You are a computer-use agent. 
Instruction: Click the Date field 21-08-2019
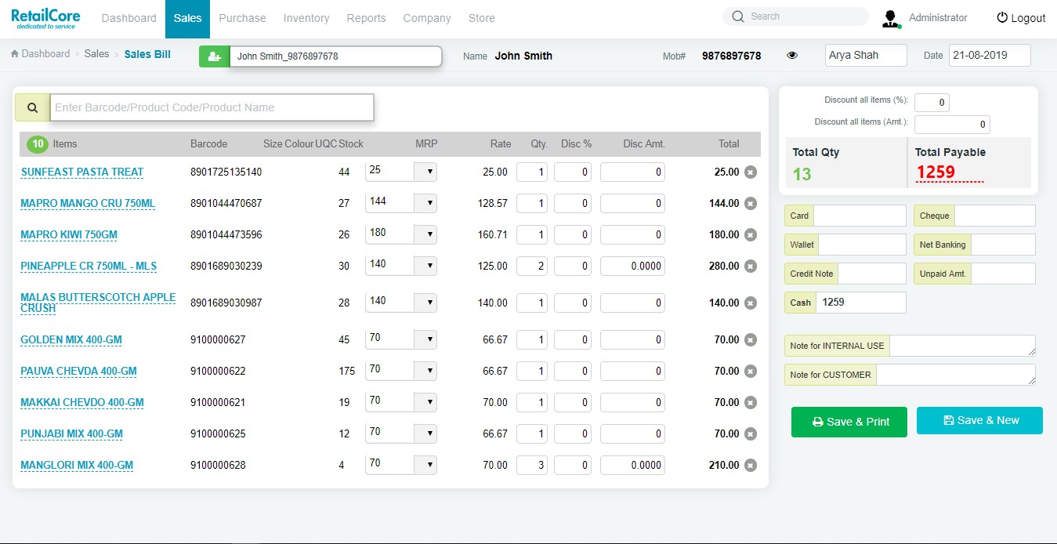click(x=990, y=56)
